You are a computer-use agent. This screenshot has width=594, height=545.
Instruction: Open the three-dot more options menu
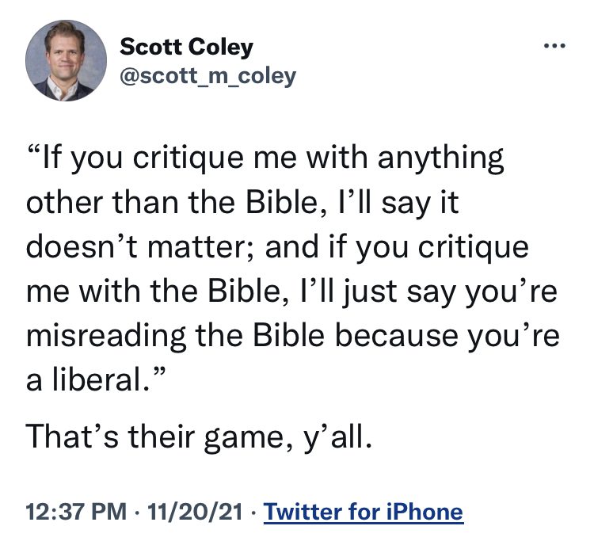(x=554, y=46)
